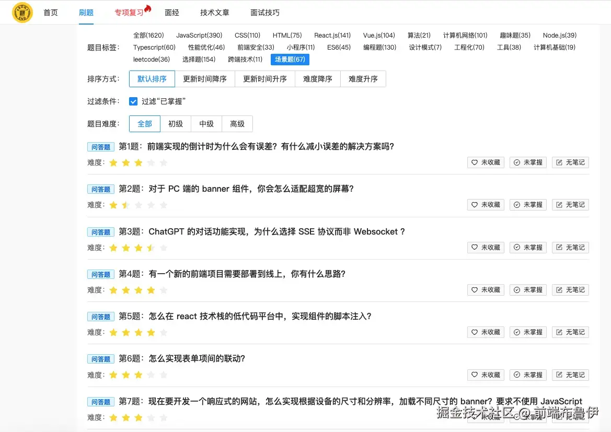
Task: Switch to the 技术文章 section
Action: (214, 12)
